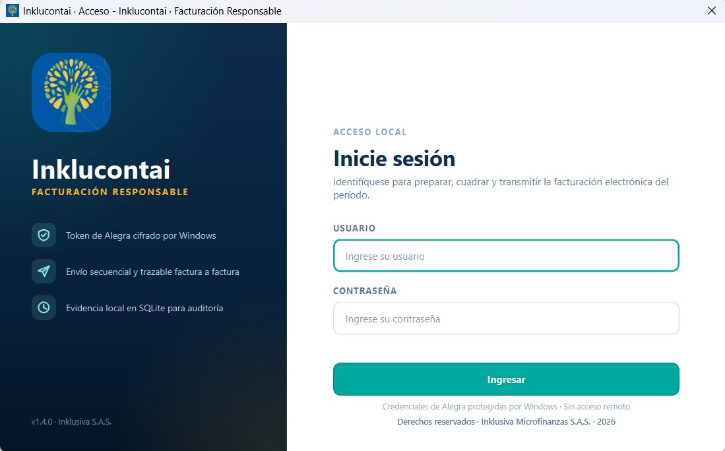This screenshot has width=725, height=451.
Task: Click the clock icon beside Evidencia local
Action: (x=44, y=308)
